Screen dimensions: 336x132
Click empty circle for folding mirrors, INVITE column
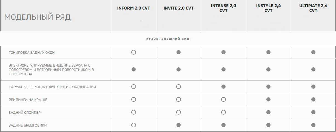click(178, 87)
